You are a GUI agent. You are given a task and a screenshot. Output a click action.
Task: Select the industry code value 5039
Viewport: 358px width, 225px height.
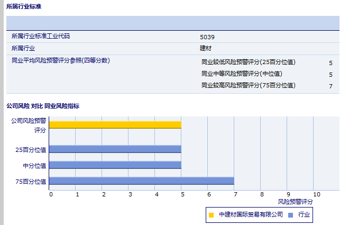click(x=207, y=37)
